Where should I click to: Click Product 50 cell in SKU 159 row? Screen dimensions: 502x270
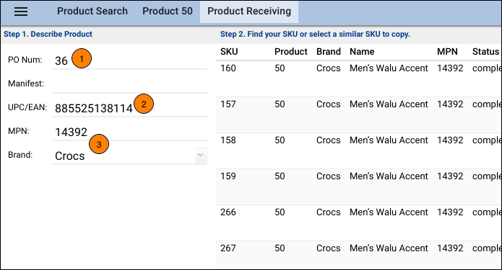coord(280,176)
